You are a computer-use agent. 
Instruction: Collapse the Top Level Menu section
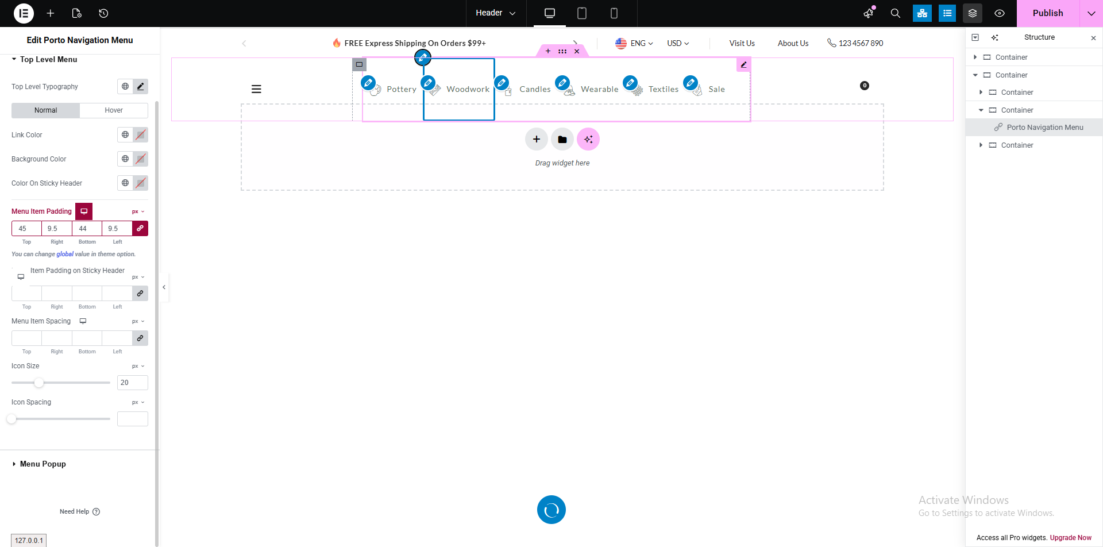[45, 59]
